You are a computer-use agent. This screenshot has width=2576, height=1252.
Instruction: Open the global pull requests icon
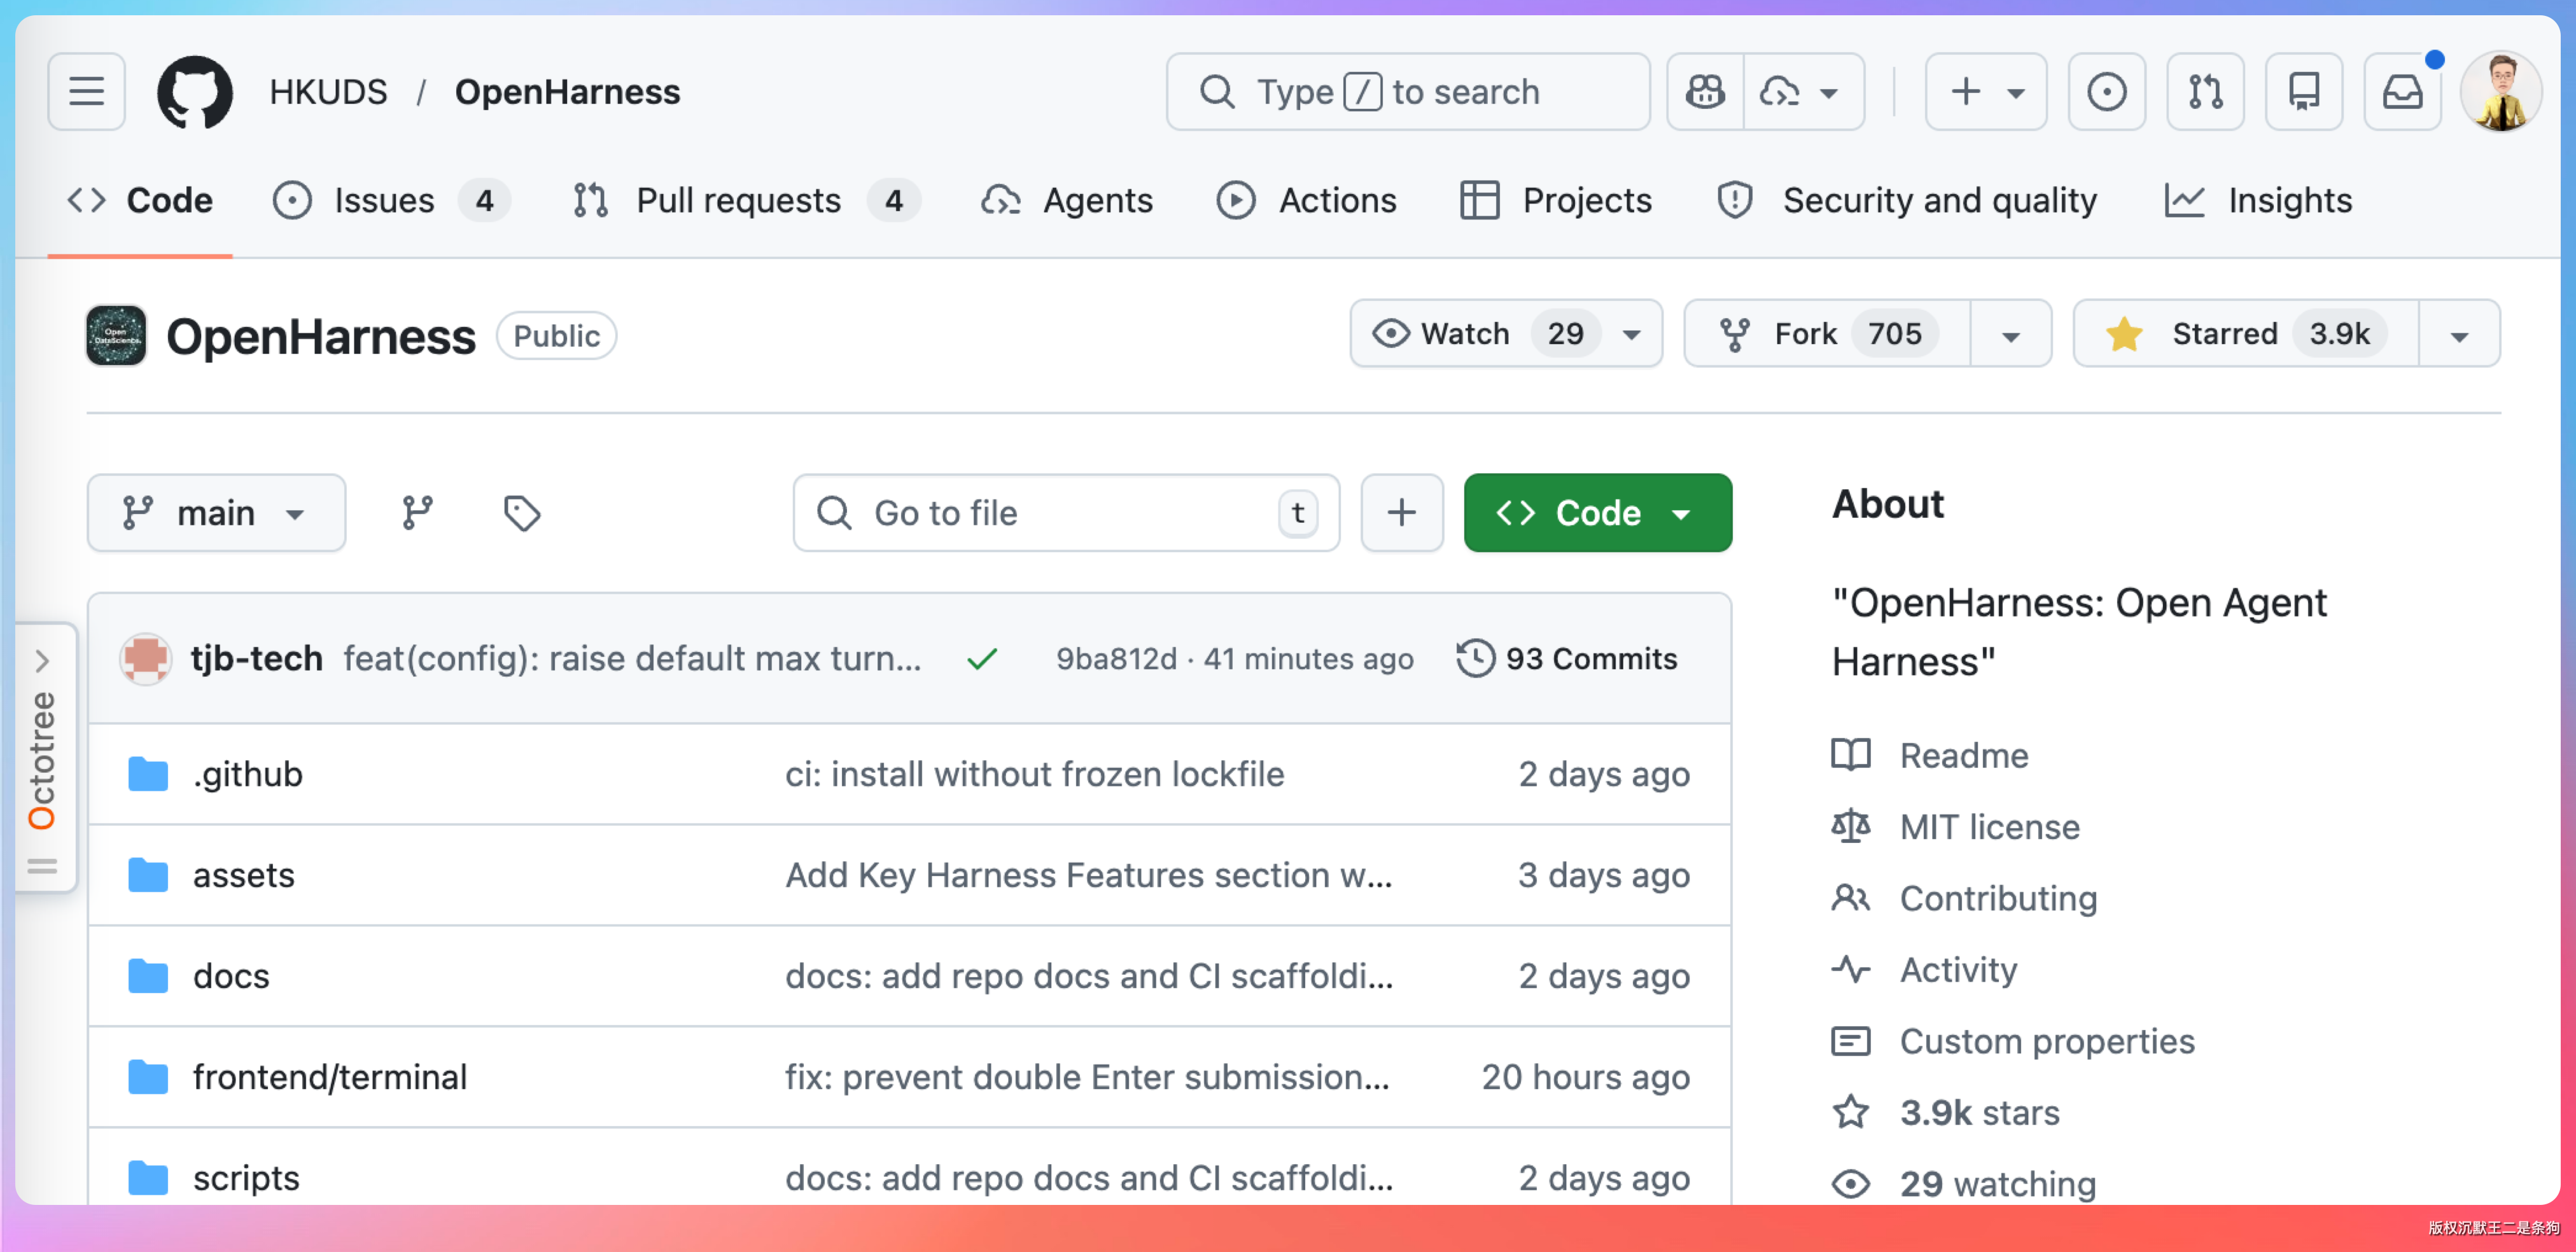coord(2204,92)
